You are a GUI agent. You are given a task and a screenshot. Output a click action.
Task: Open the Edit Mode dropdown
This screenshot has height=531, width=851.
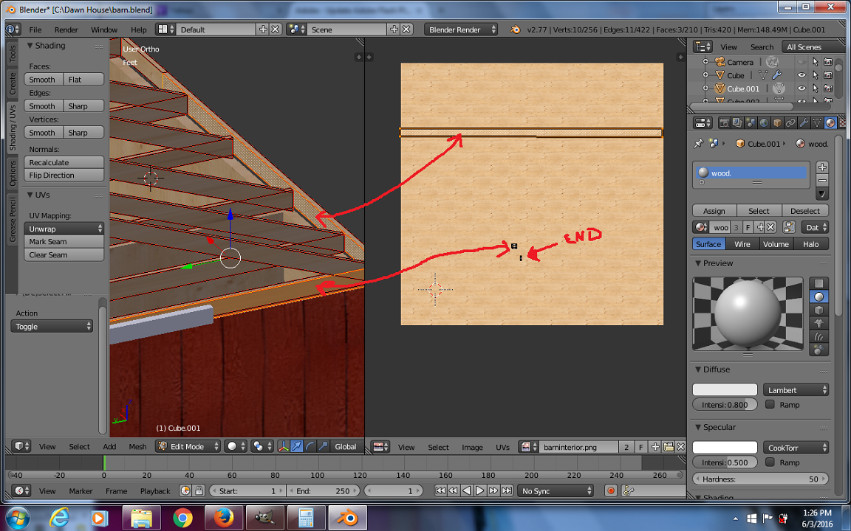(x=188, y=446)
